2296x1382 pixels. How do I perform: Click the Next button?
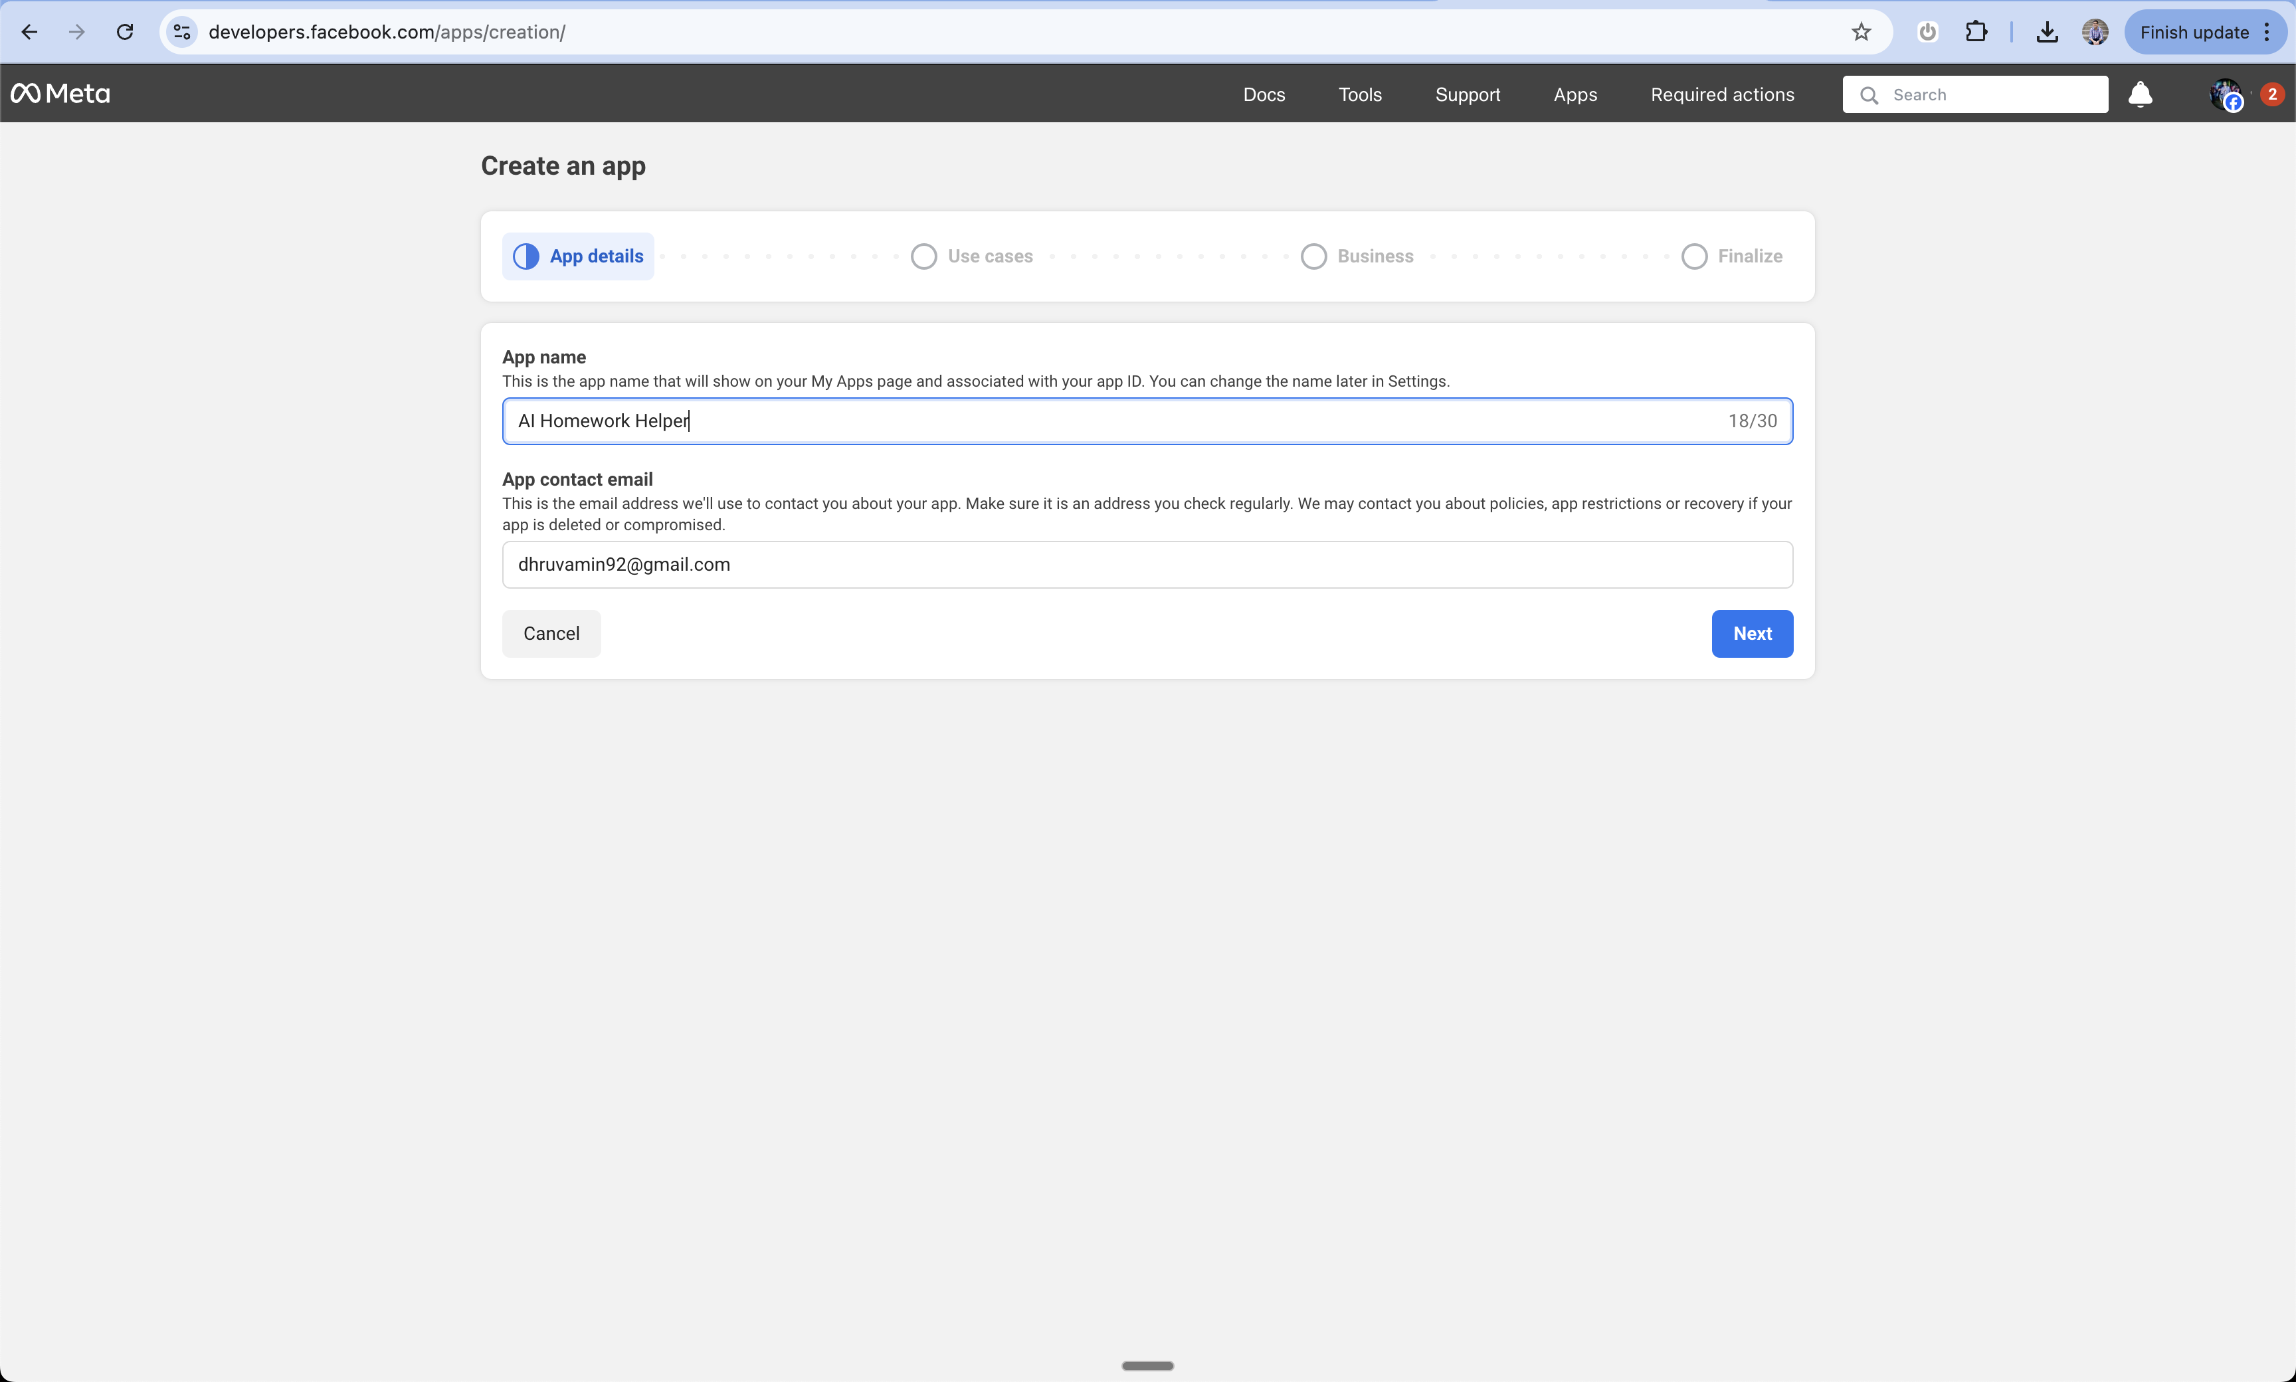pyautogui.click(x=1751, y=633)
